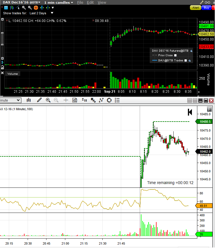Viewport: 215px width, 248px height.
Task: Open the properties list icon in the lower toolbar
Action: point(117,100)
